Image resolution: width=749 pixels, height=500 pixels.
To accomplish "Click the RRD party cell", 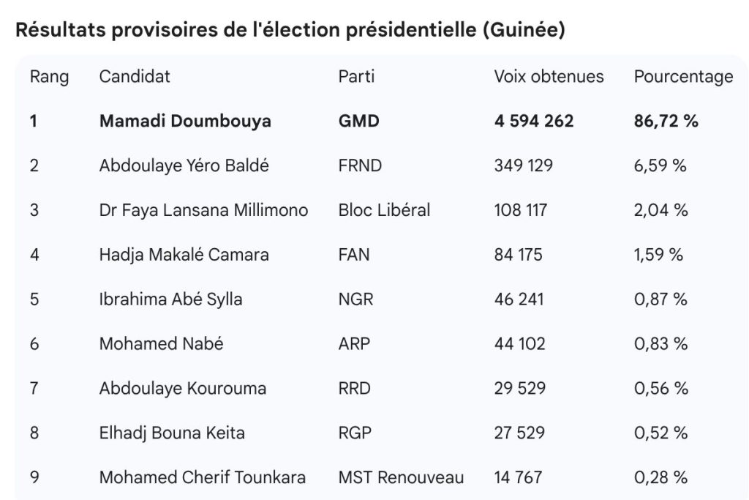I will (356, 389).
